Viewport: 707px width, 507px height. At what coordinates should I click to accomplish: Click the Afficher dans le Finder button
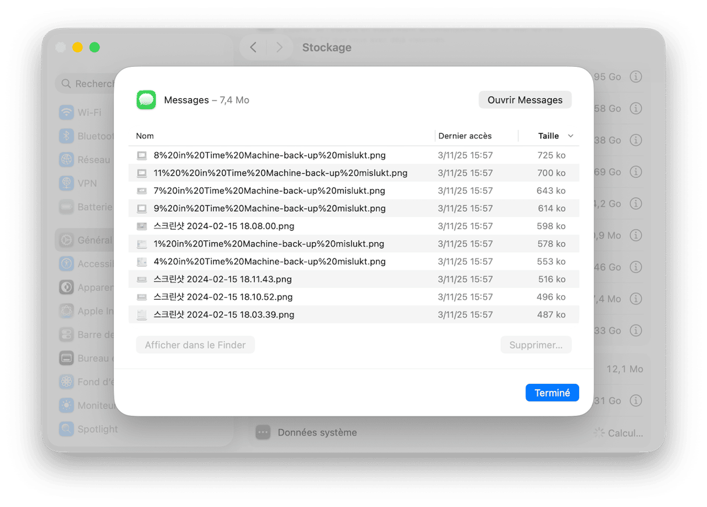pos(195,345)
